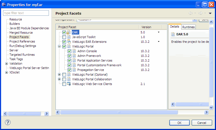Open Run/Debug Settings page
216x130 pixels.
(23, 46)
